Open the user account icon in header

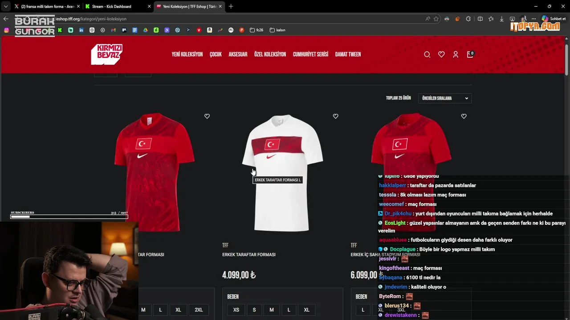[456, 54]
